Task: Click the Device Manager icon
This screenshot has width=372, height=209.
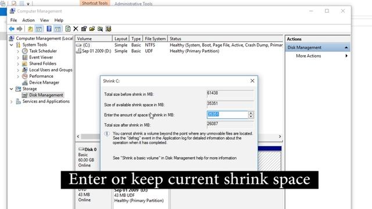Action: (24, 82)
